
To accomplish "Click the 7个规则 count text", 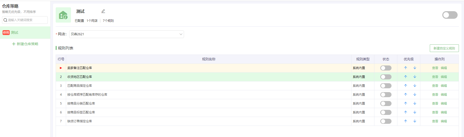I will coord(108,21).
